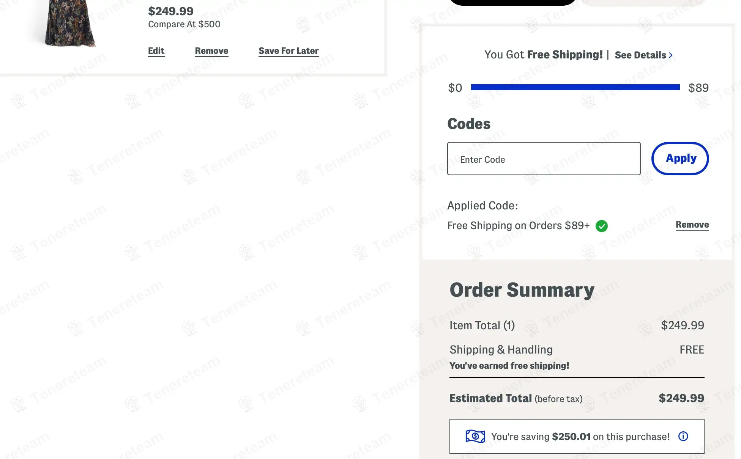Focus the Enter Code input field
The height and width of the screenshot is (459, 741).
tap(544, 159)
